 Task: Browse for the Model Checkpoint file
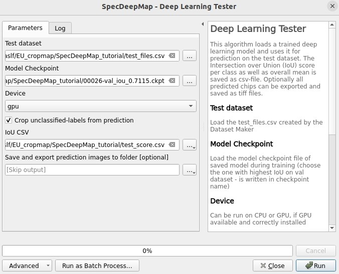tap(190, 80)
